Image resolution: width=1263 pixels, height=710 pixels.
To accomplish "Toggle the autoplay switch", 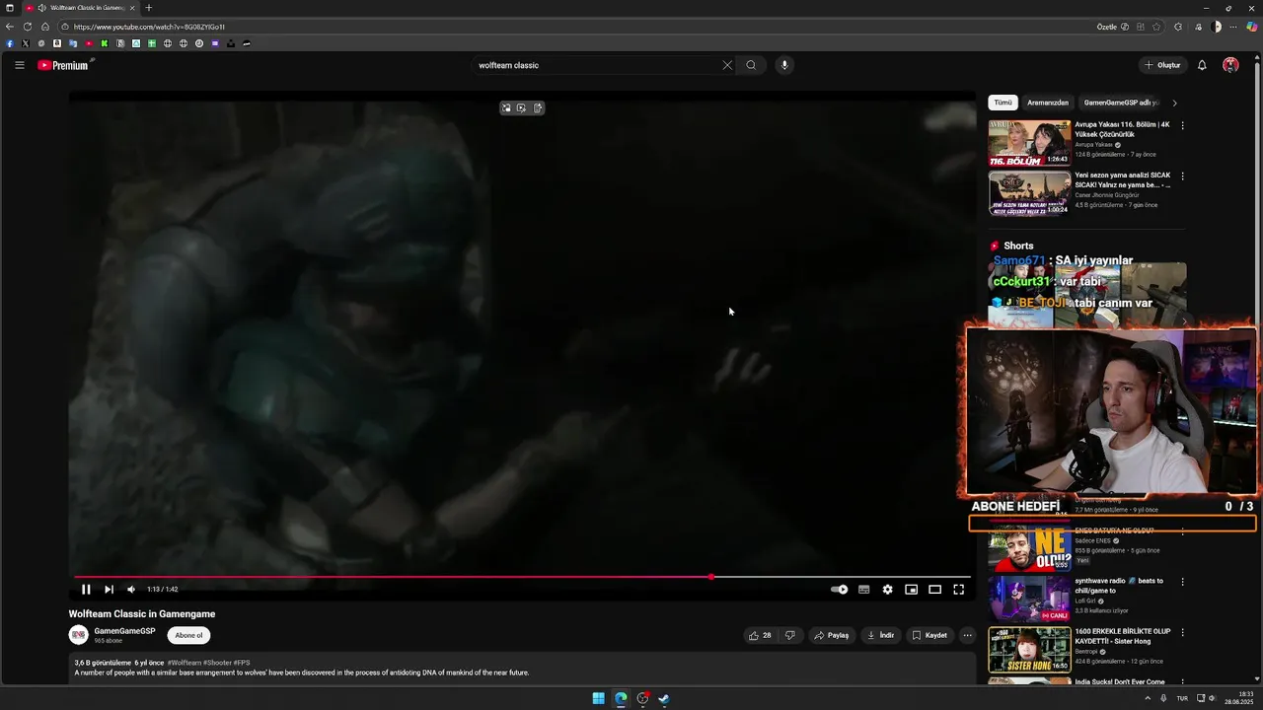I will coord(840,589).
